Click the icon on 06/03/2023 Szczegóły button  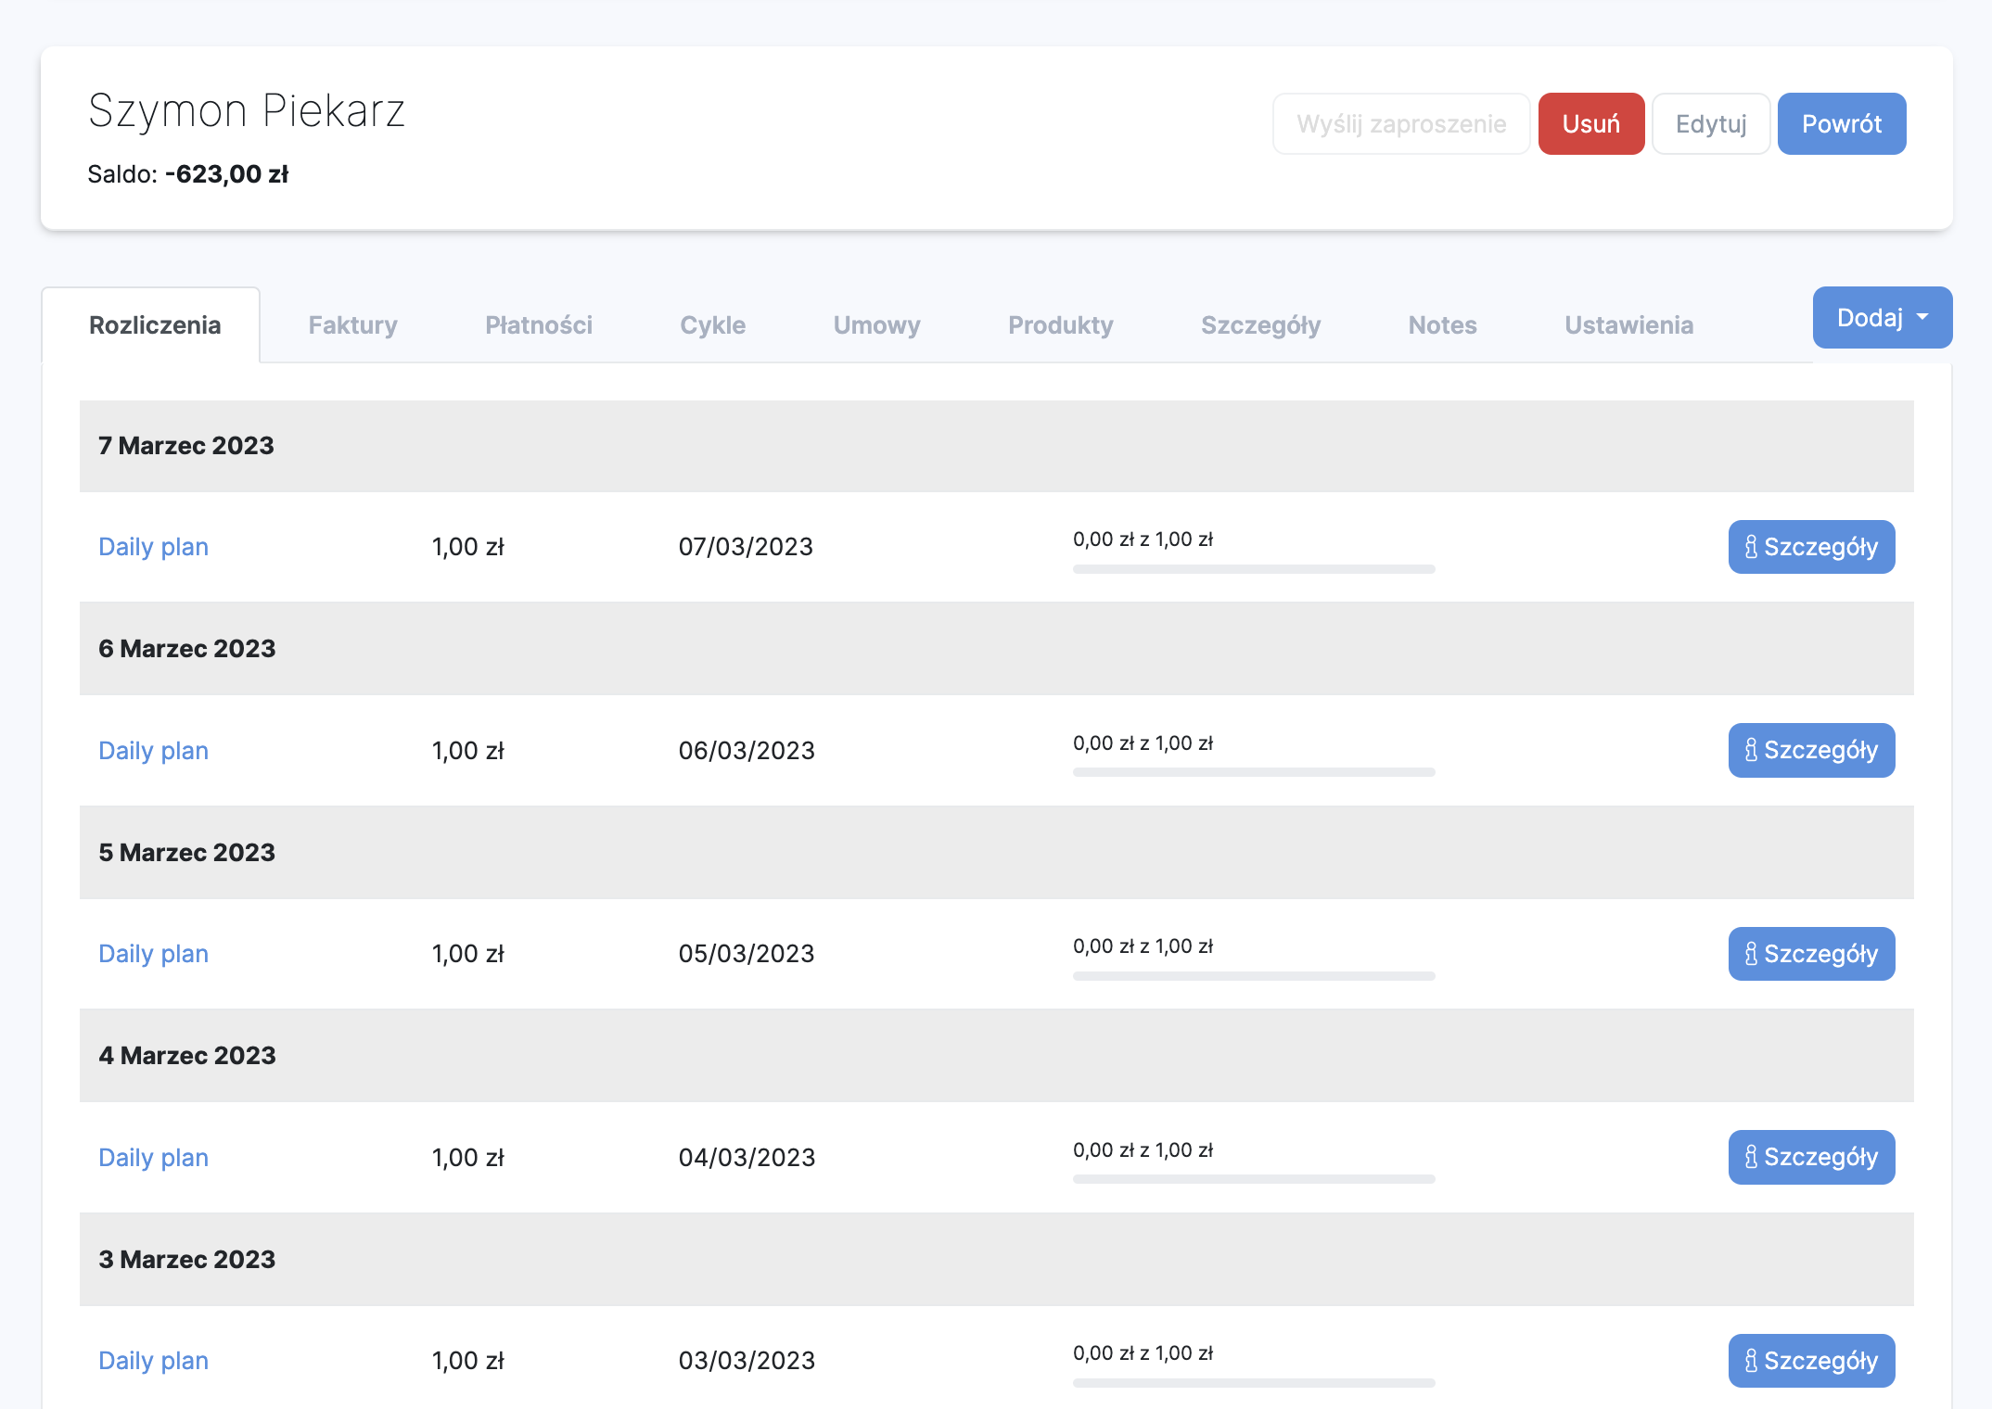(1750, 750)
